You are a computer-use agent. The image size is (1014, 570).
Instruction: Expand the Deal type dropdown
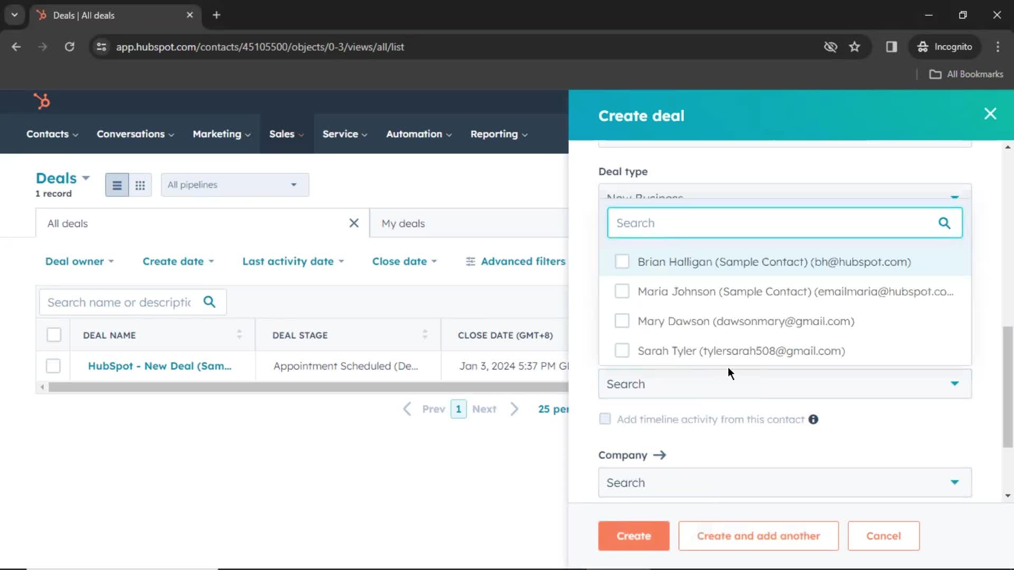pos(955,197)
